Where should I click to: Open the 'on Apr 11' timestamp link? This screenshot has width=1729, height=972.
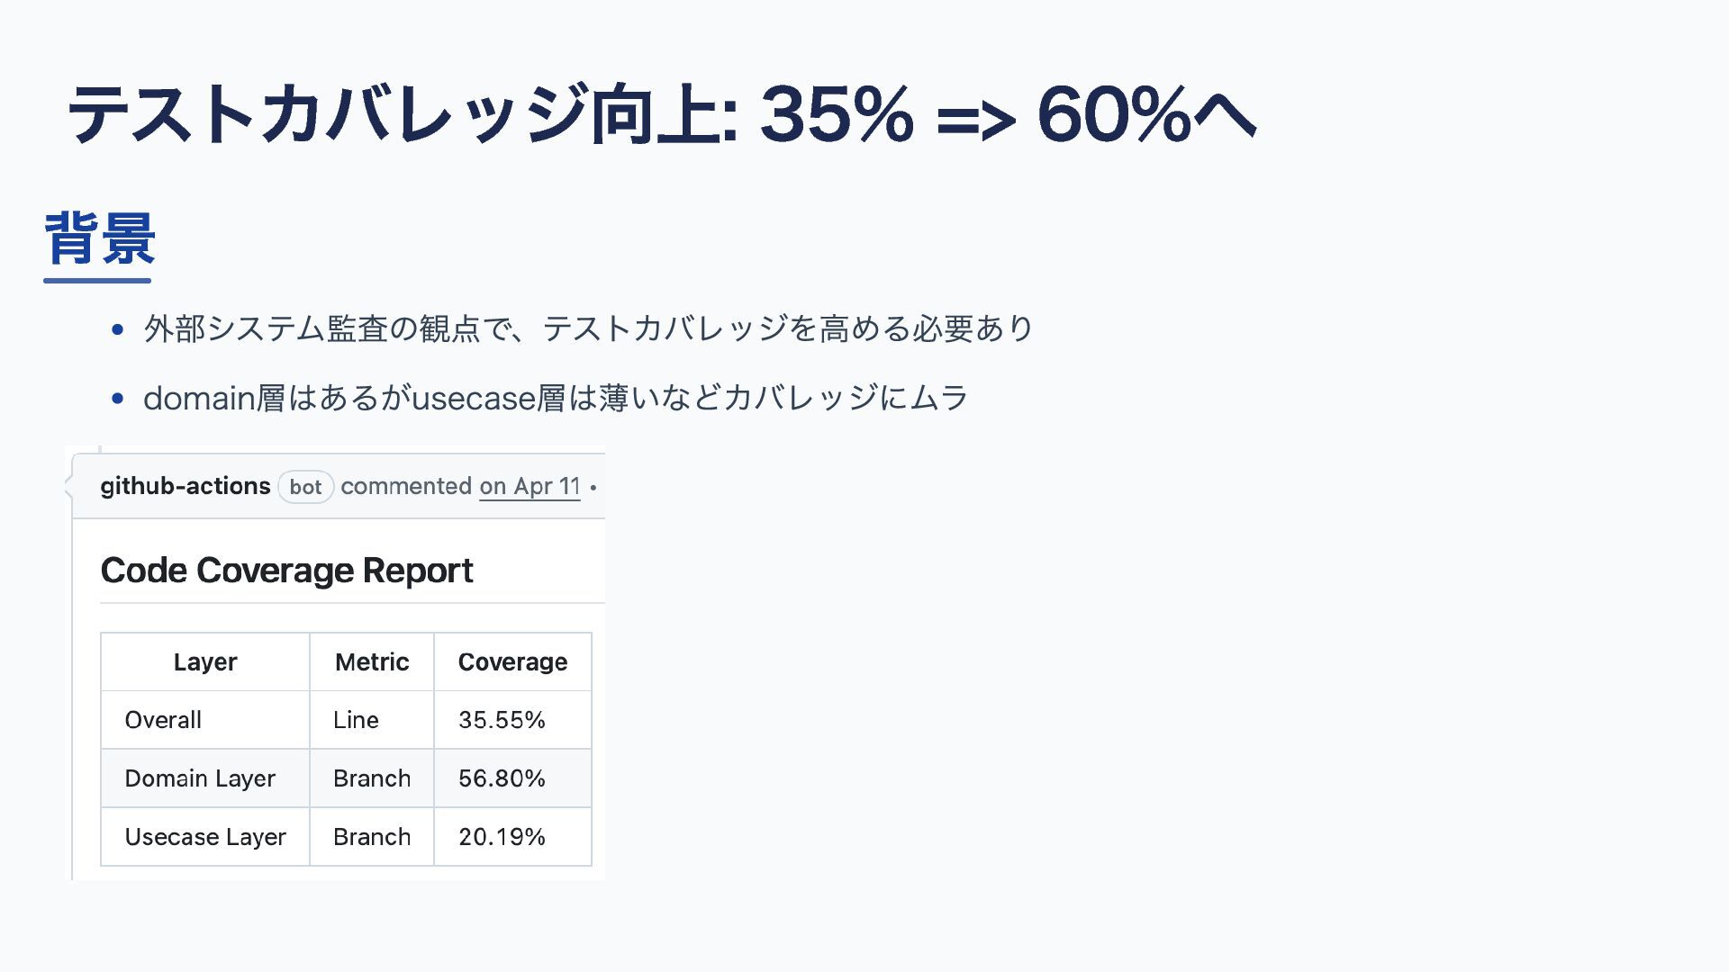pyautogui.click(x=530, y=486)
